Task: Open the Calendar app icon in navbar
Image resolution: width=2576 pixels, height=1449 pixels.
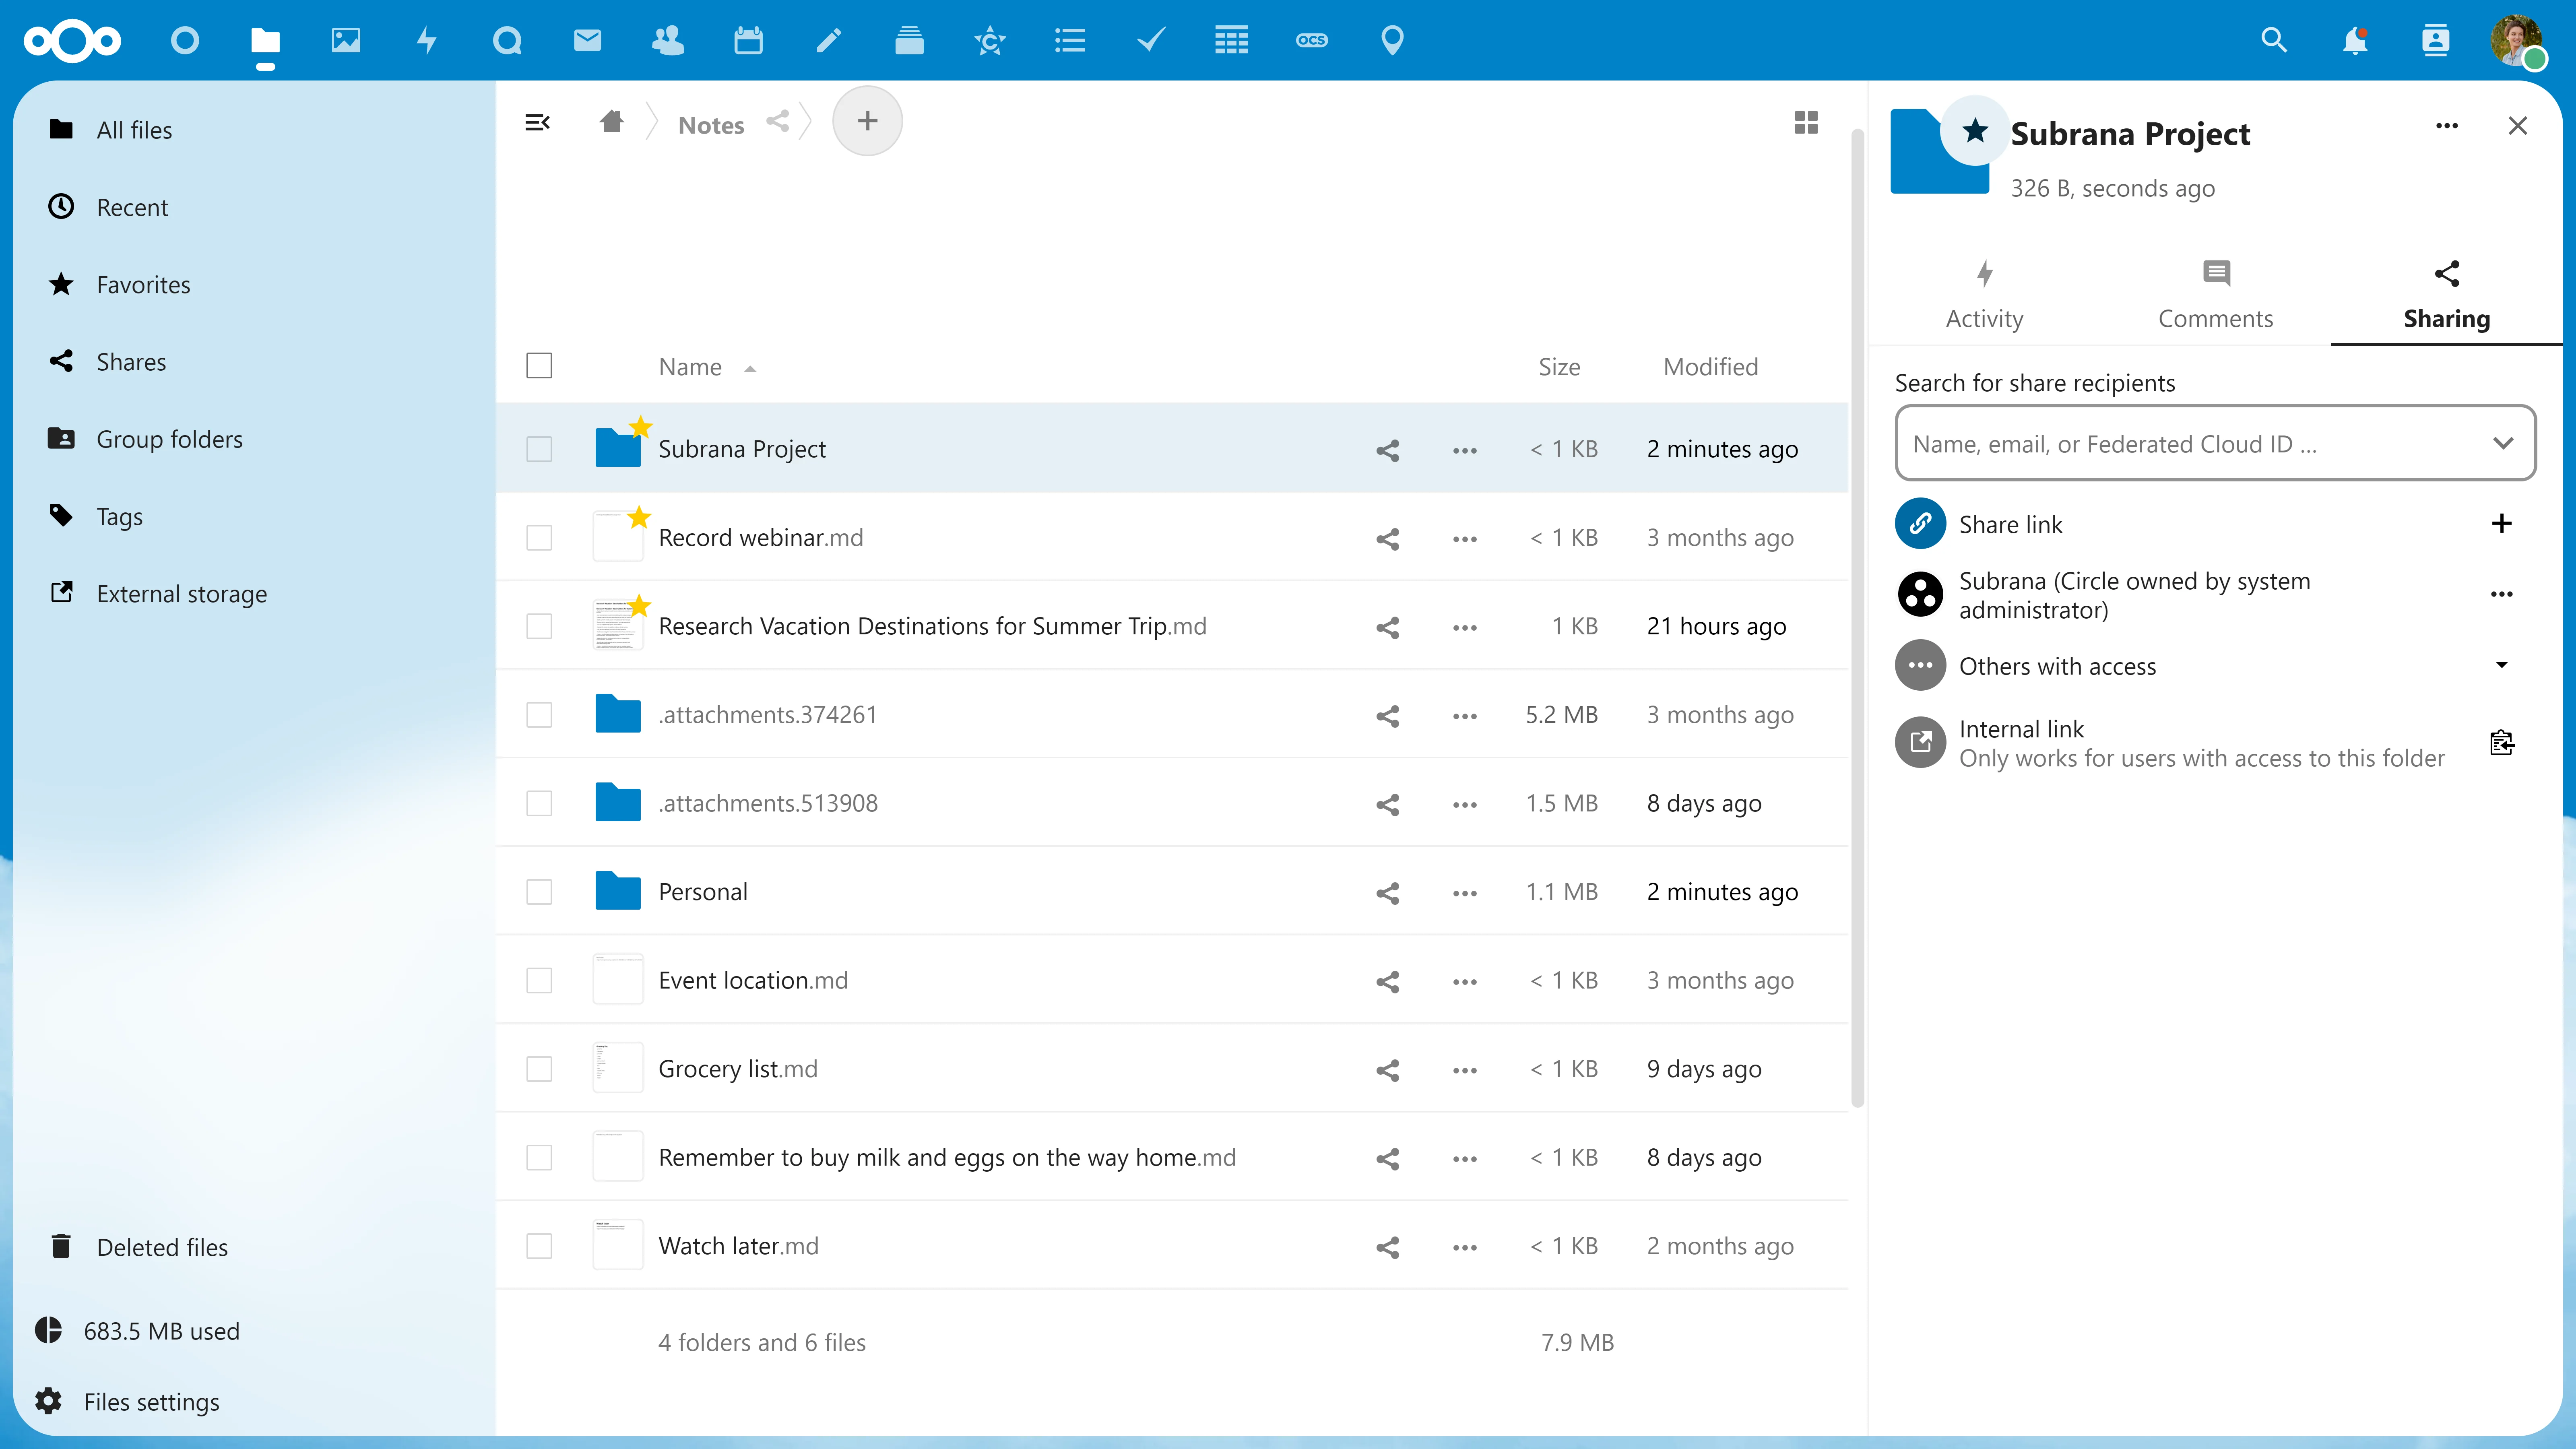Action: pyautogui.click(x=750, y=39)
